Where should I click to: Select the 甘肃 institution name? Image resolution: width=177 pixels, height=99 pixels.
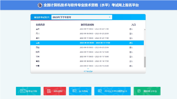pos(37,56)
